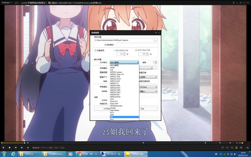Open the PotPlayer main menu dropdown
This screenshot has width=251, height=157.
pyautogui.click(x=7, y=3)
